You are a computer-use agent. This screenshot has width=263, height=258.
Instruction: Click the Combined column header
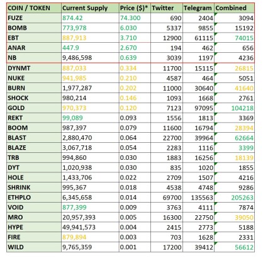[234, 8]
